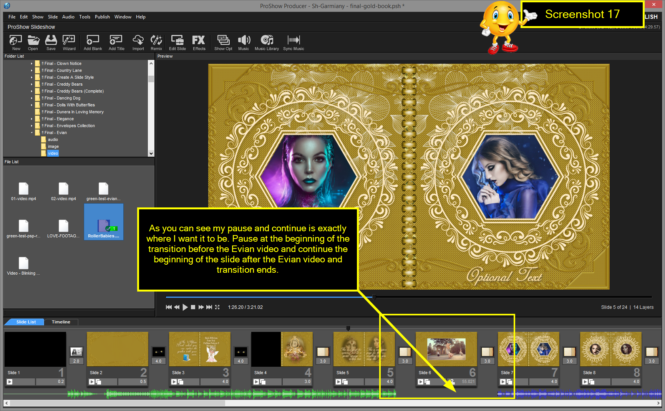Click the layers icon on Slide 4
Image resolution: width=665 pixels, height=411 pixels.
click(x=263, y=382)
